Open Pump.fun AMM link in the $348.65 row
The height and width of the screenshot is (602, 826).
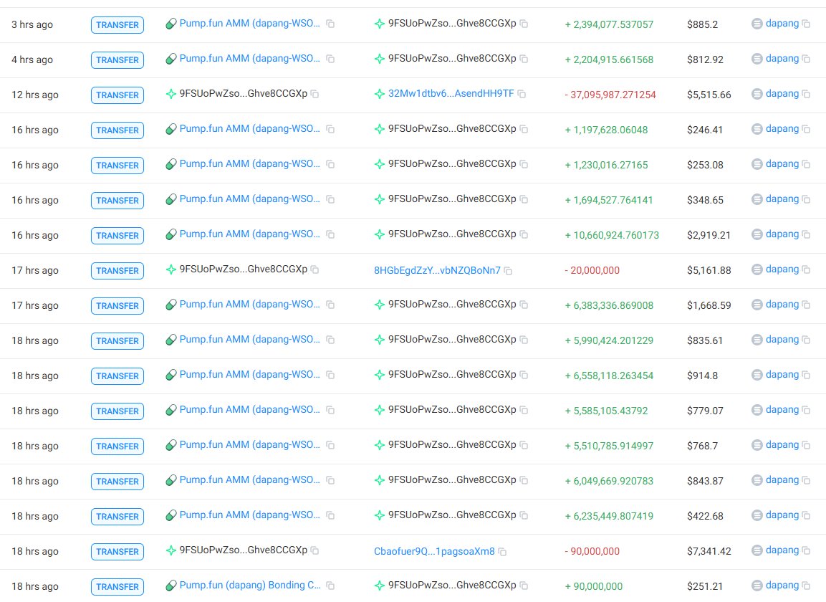pos(250,199)
